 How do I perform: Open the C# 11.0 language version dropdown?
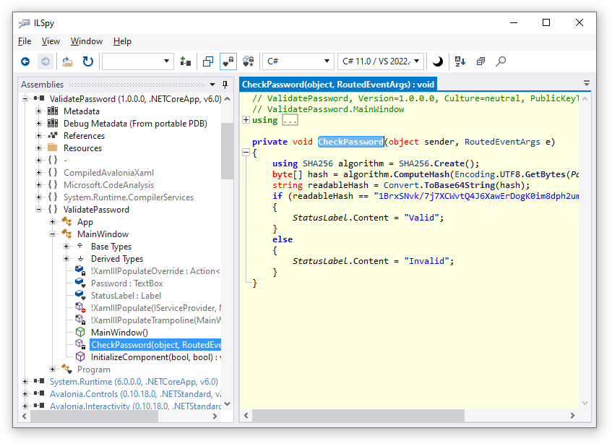coord(381,62)
